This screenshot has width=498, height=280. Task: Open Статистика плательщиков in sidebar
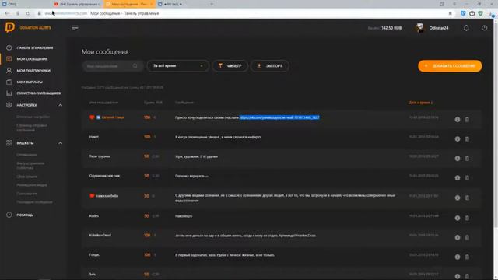click(39, 93)
